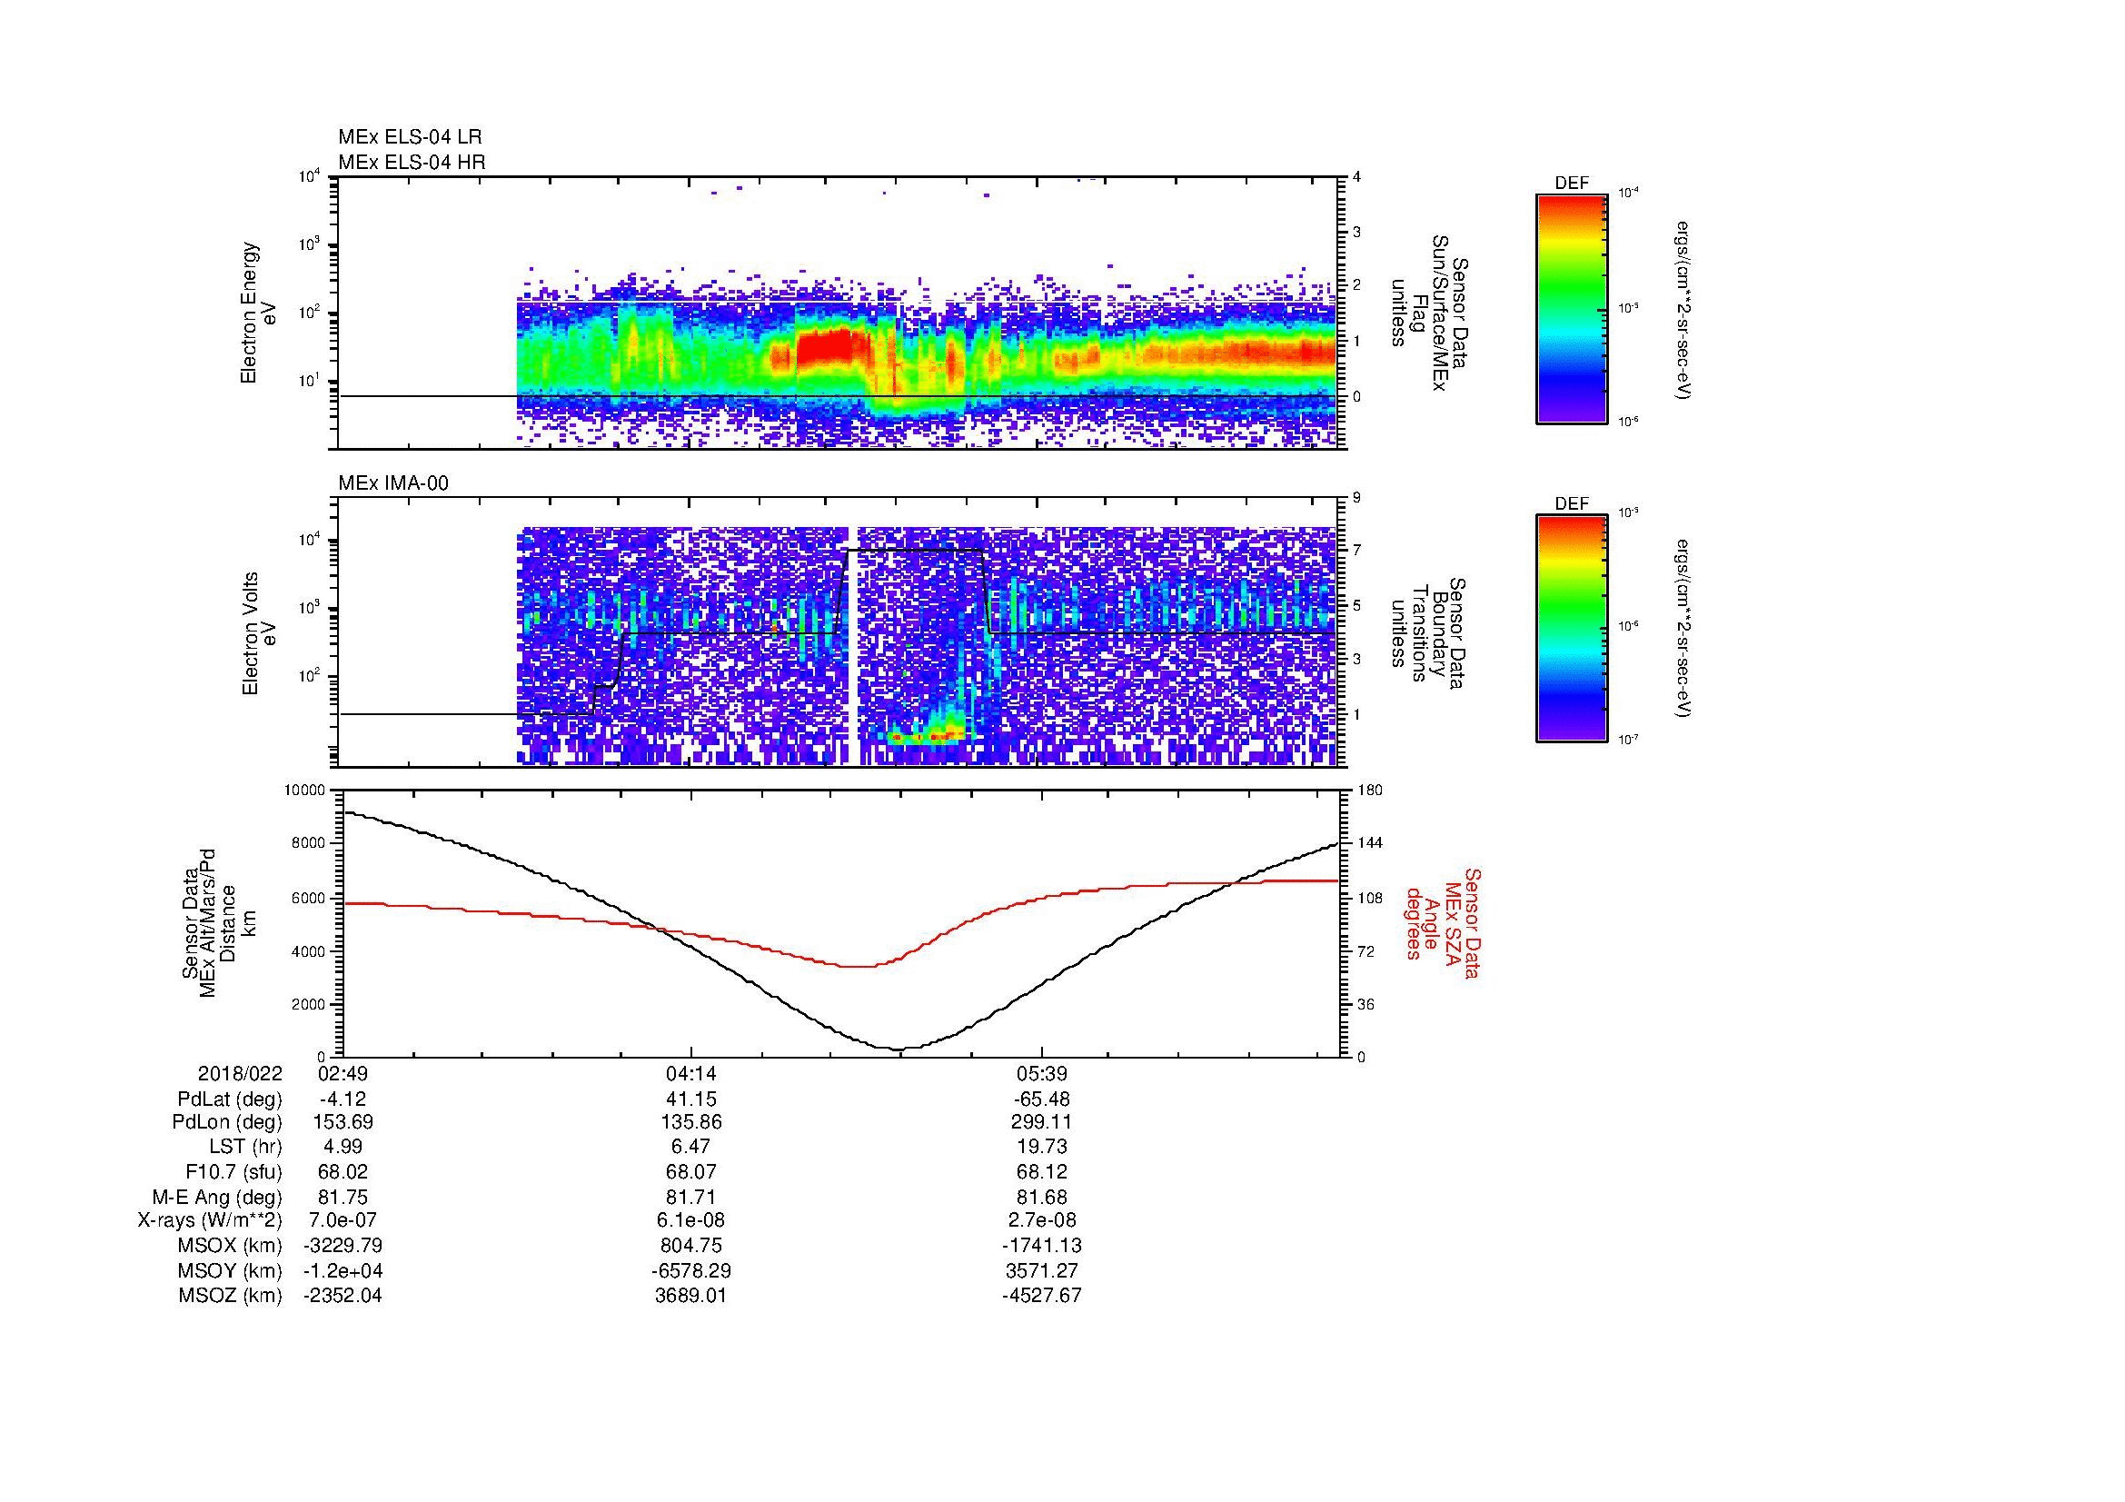This screenshot has width=2125, height=1502.
Task: Click the altitude axis tick '6000'
Action: click(x=308, y=898)
